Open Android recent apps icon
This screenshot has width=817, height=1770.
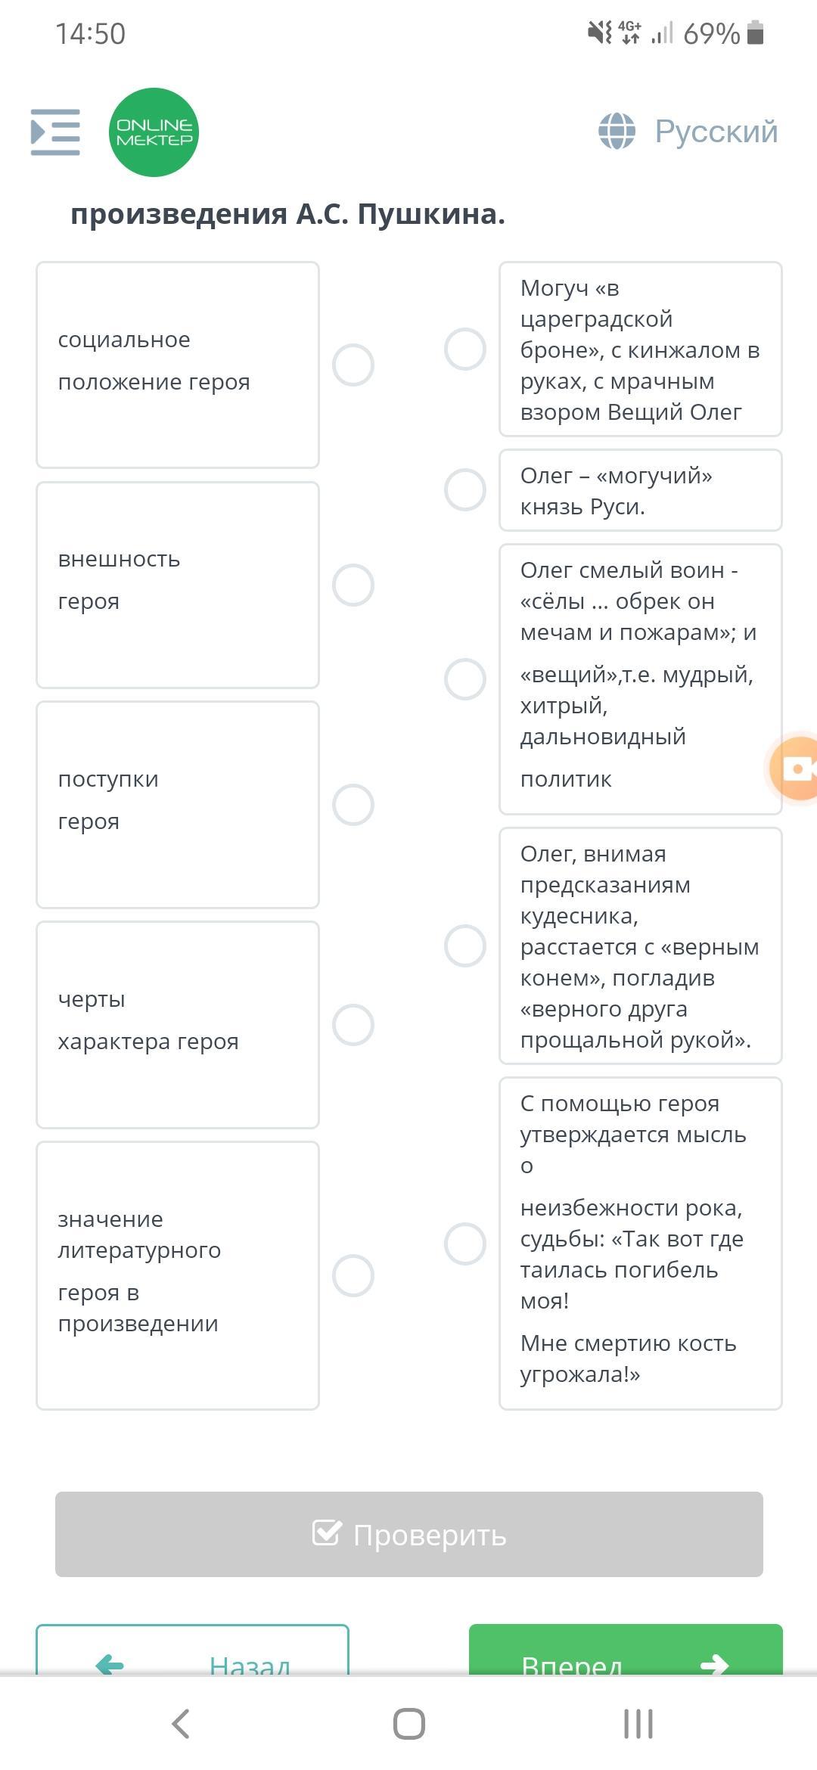pos(638,1724)
